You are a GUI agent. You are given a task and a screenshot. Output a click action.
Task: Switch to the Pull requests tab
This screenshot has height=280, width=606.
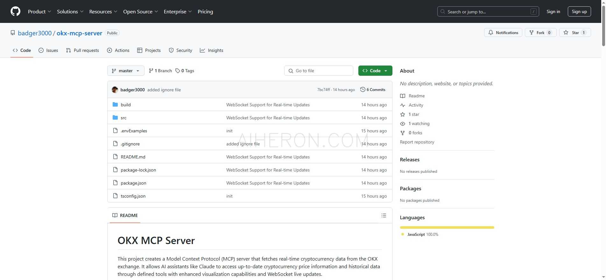(x=82, y=50)
